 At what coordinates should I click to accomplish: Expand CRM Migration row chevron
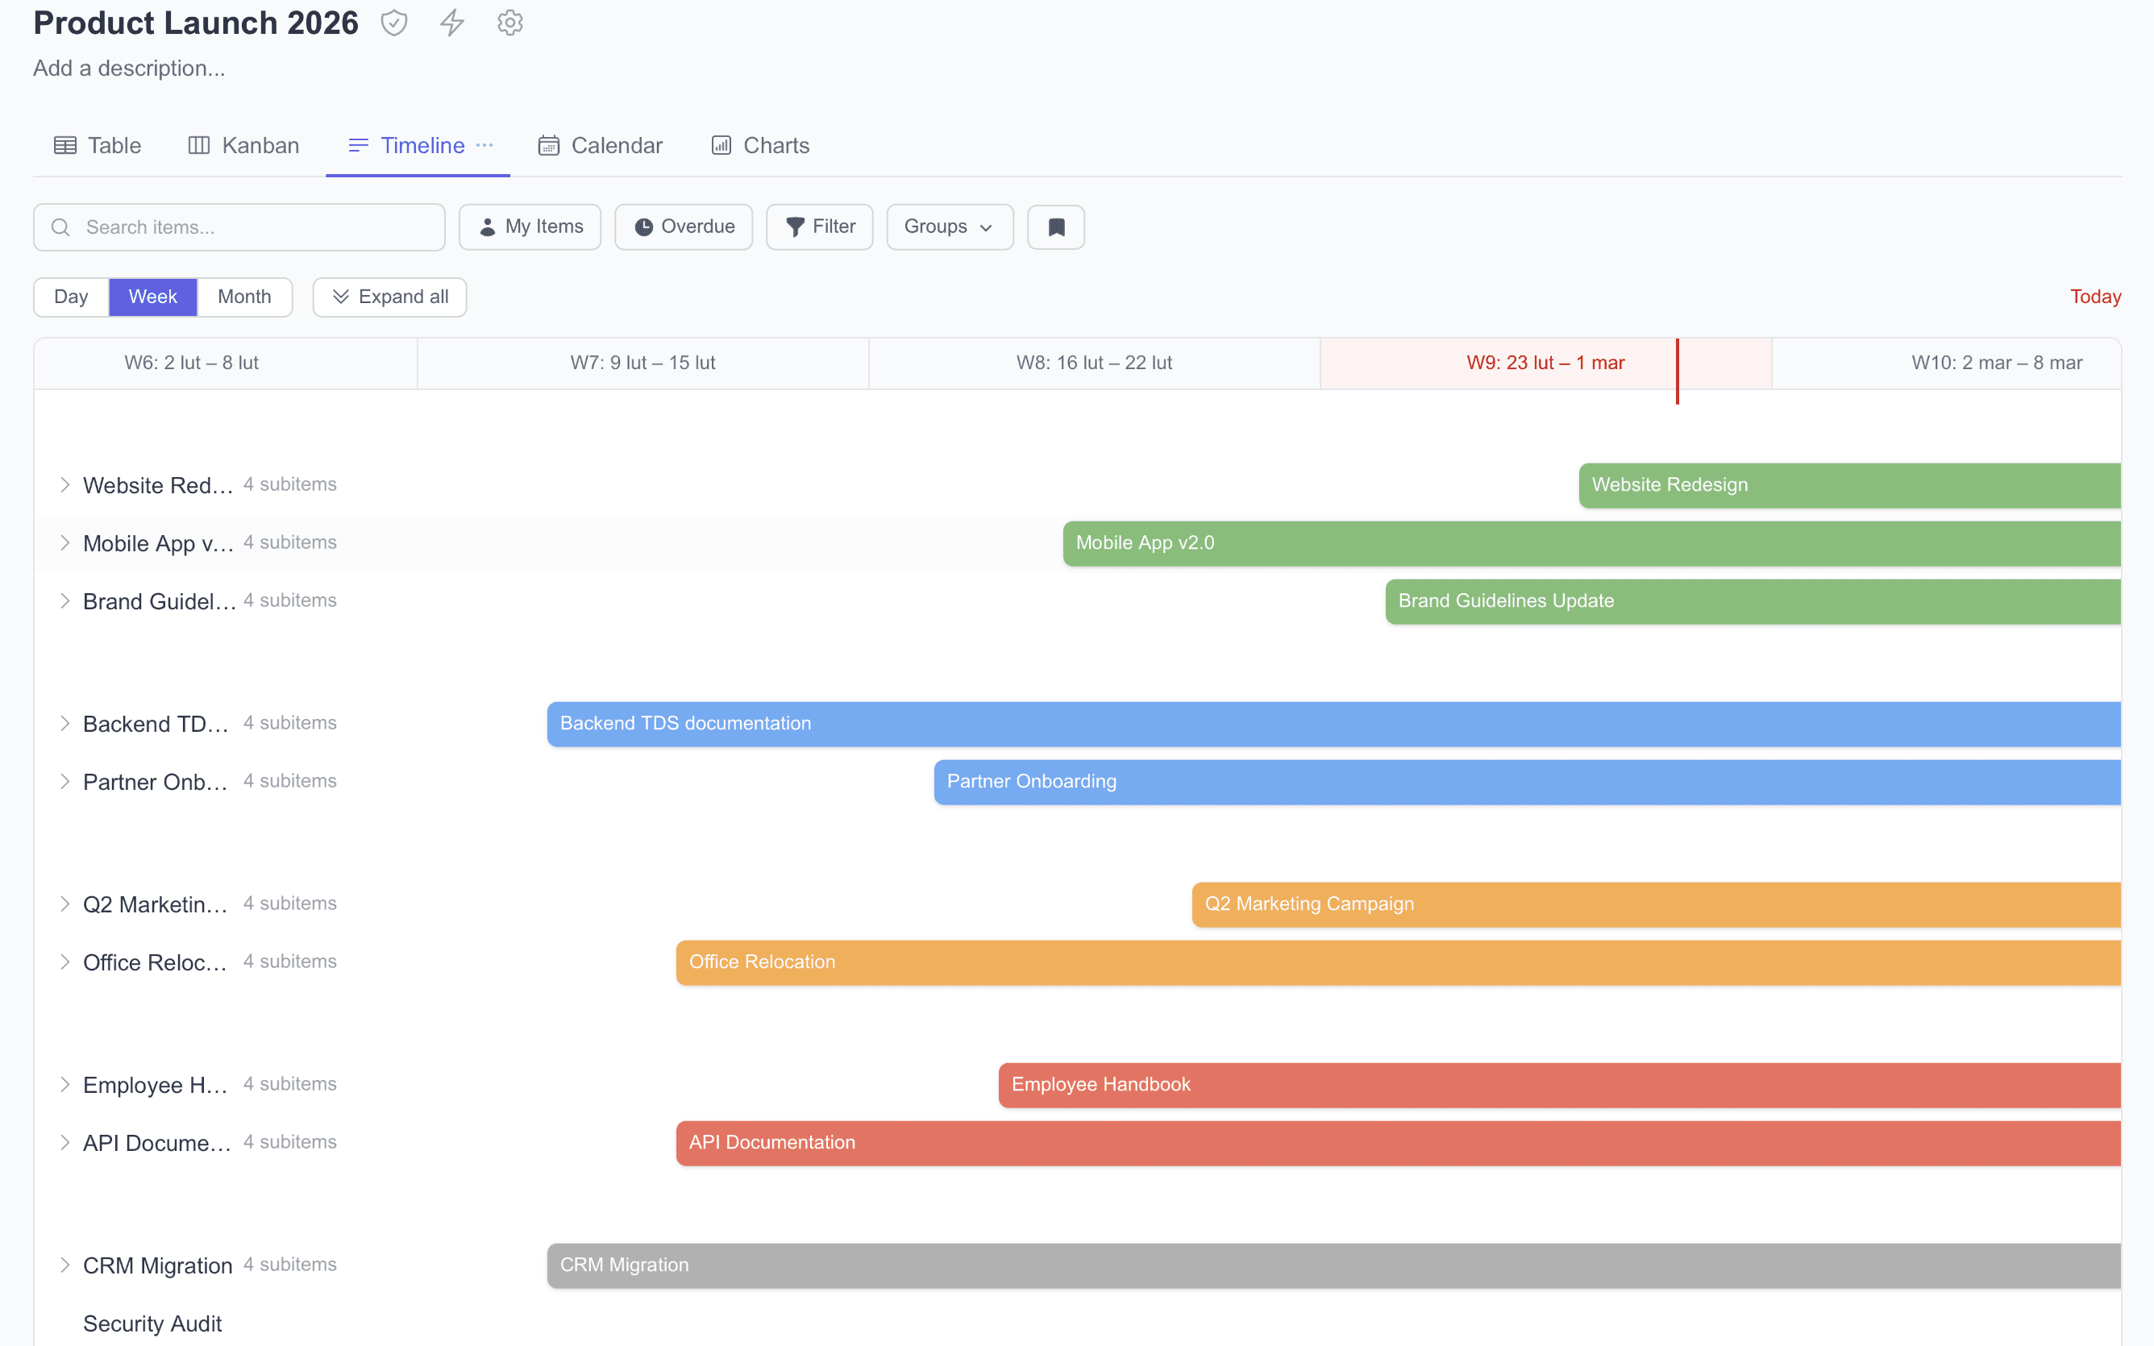tap(65, 1264)
